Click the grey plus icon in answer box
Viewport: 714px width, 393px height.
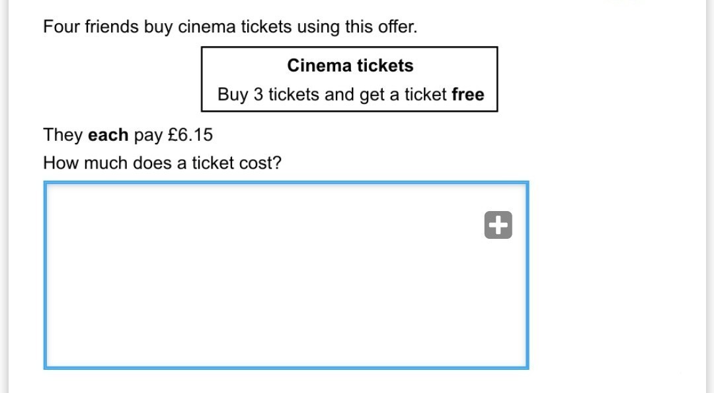498,225
